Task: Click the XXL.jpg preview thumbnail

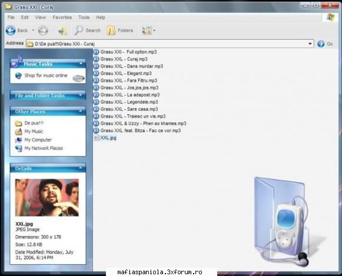Action: coord(47,197)
